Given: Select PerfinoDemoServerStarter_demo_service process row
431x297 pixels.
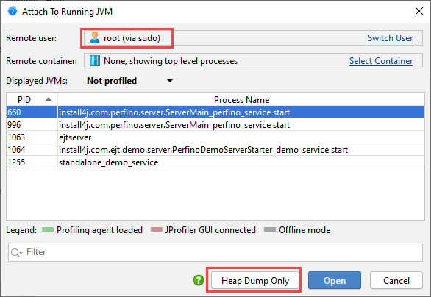Looking at the screenshot, I should click(215, 150).
